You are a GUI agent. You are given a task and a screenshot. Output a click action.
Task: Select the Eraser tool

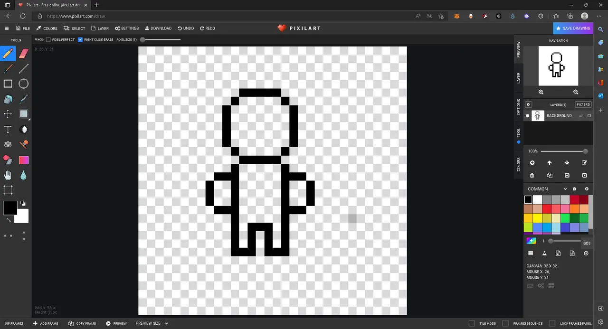click(x=24, y=53)
